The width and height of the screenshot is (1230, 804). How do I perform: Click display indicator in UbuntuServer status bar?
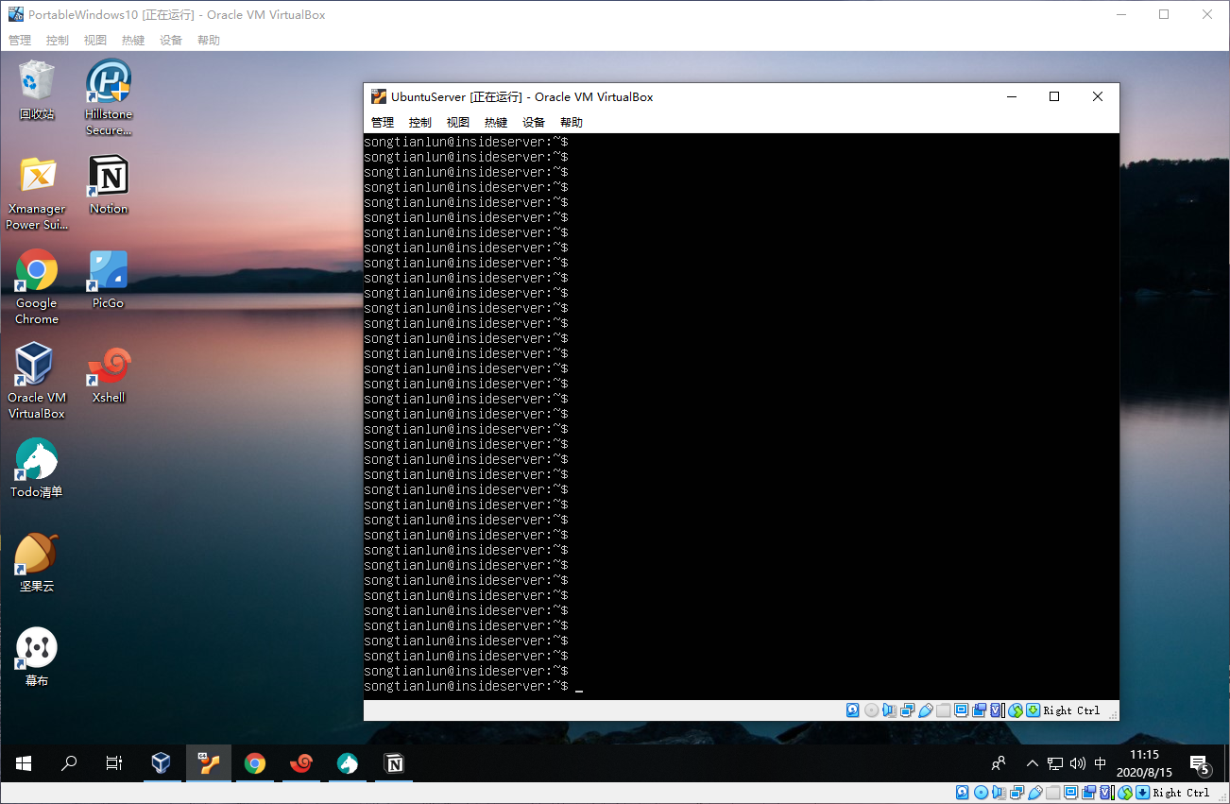(961, 710)
